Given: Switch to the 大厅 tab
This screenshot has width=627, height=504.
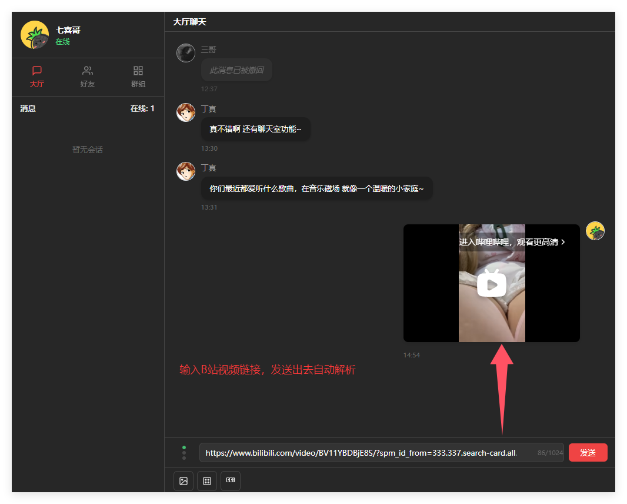Looking at the screenshot, I should 37,77.
